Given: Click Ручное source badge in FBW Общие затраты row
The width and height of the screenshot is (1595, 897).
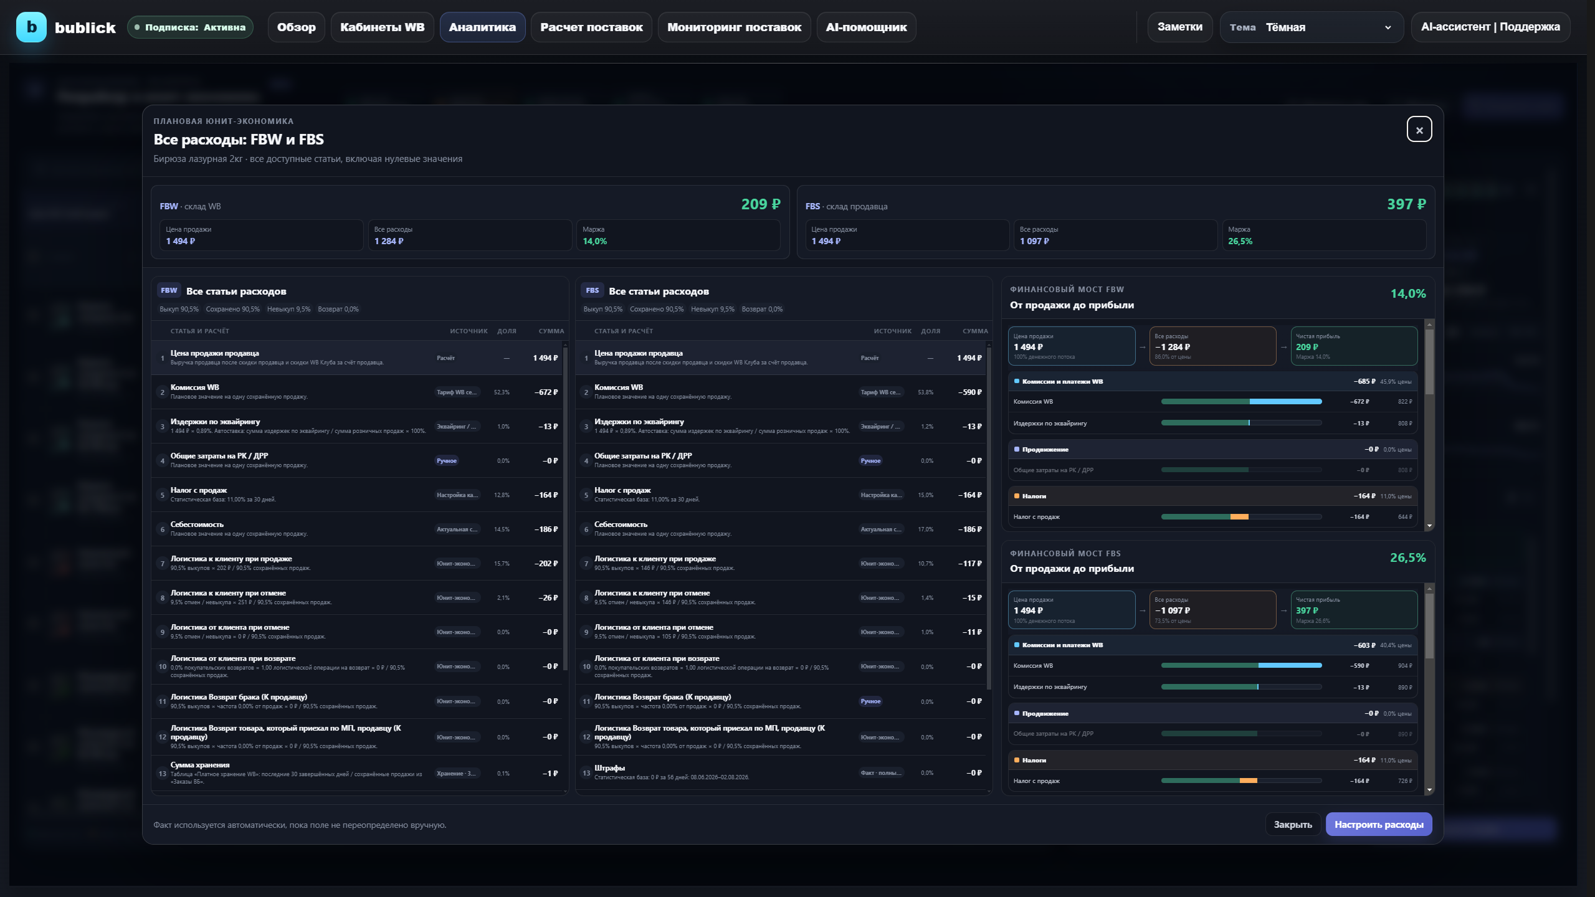Looking at the screenshot, I should pyautogui.click(x=447, y=461).
